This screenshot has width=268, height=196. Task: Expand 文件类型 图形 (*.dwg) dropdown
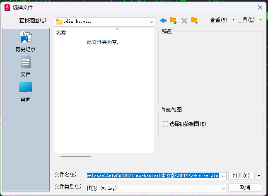(223, 188)
